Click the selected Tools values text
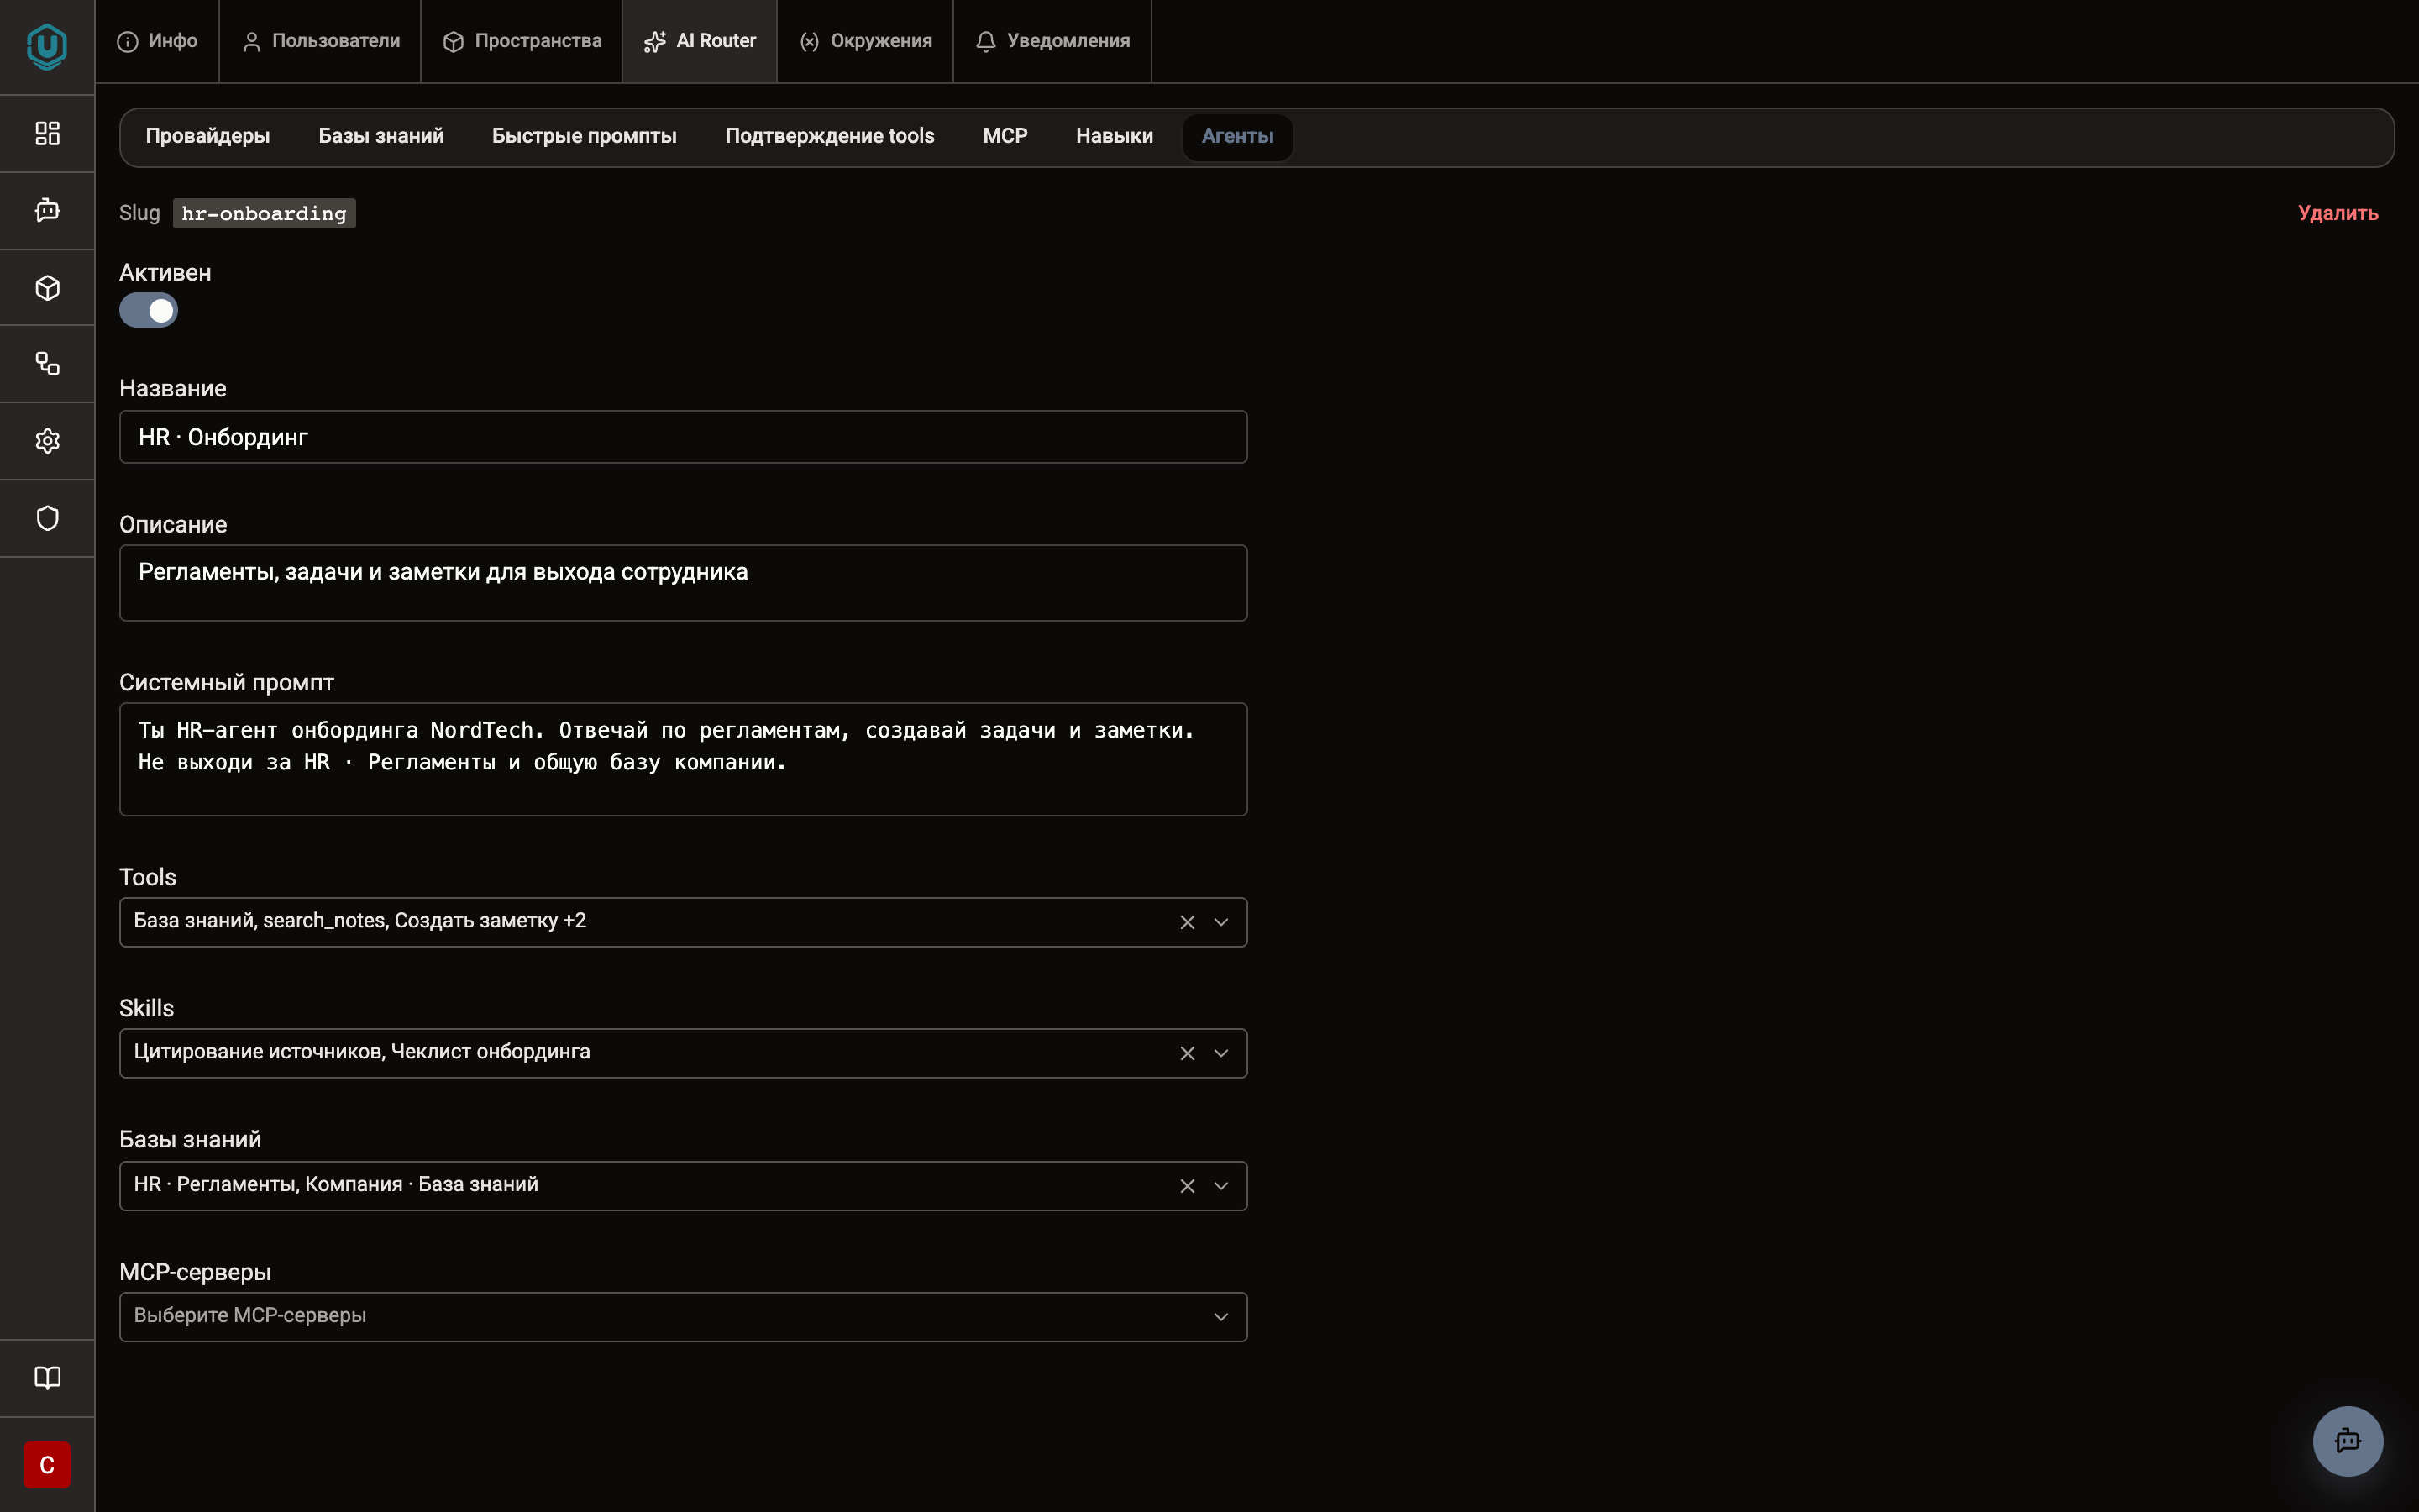 click(x=359, y=921)
